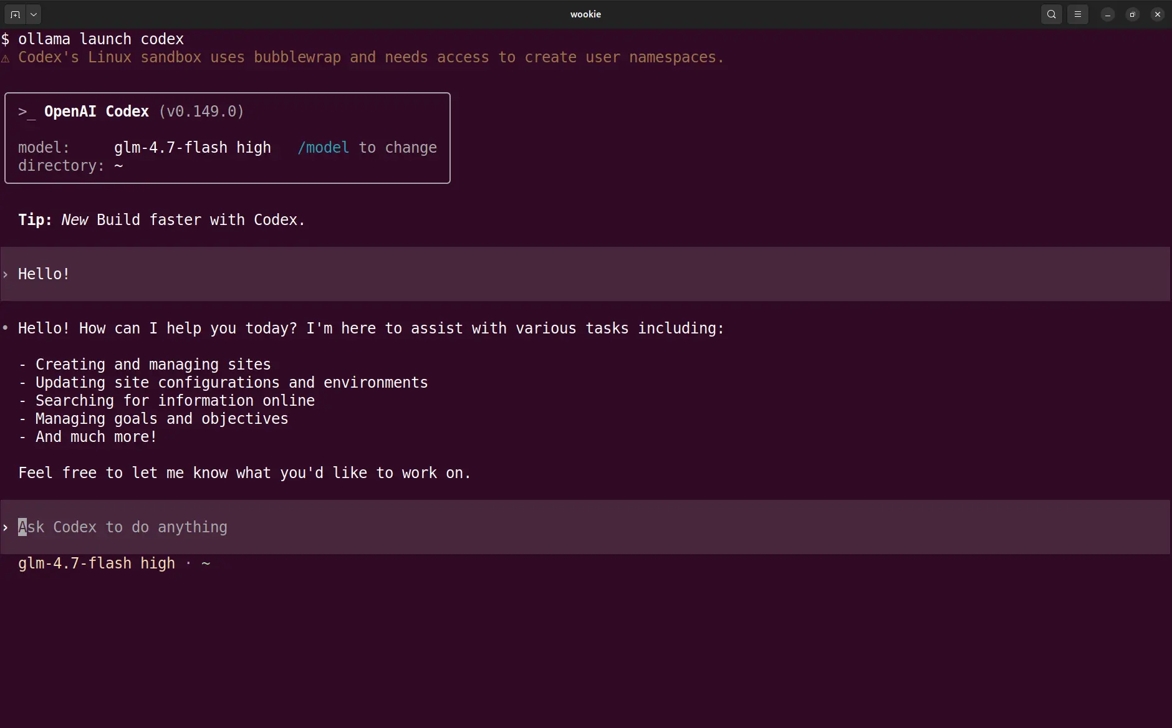Open a new terminal tab
This screenshot has height=728, width=1172.
click(15, 14)
